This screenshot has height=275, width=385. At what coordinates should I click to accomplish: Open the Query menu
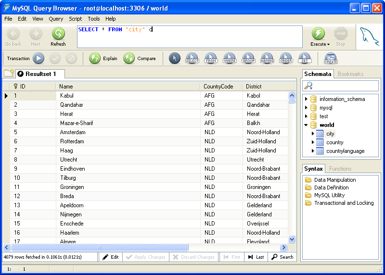coord(56,19)
